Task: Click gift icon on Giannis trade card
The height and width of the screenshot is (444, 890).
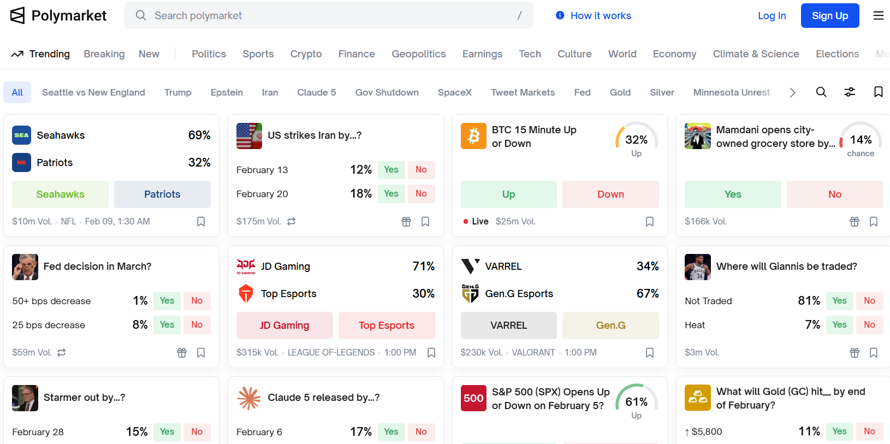Action: tap(855, 353)
